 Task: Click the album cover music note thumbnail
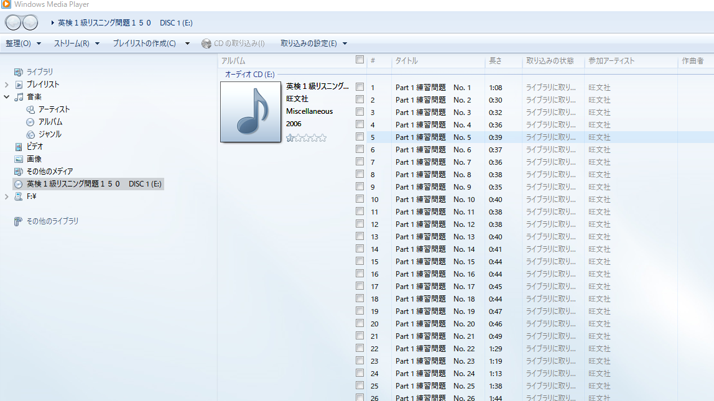(251, 112)
